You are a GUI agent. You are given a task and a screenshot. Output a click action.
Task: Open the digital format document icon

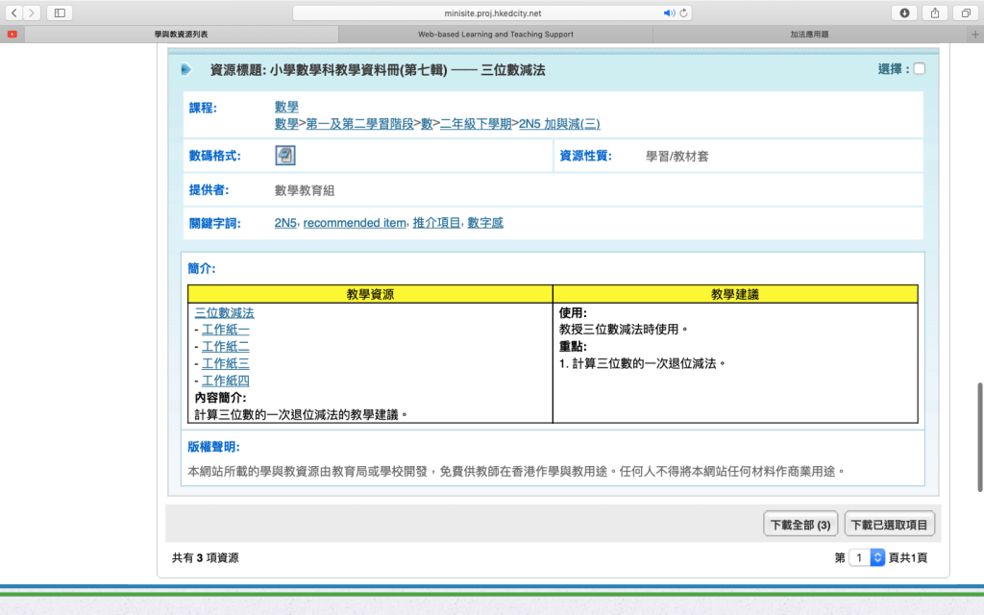[x=285, y=156]
